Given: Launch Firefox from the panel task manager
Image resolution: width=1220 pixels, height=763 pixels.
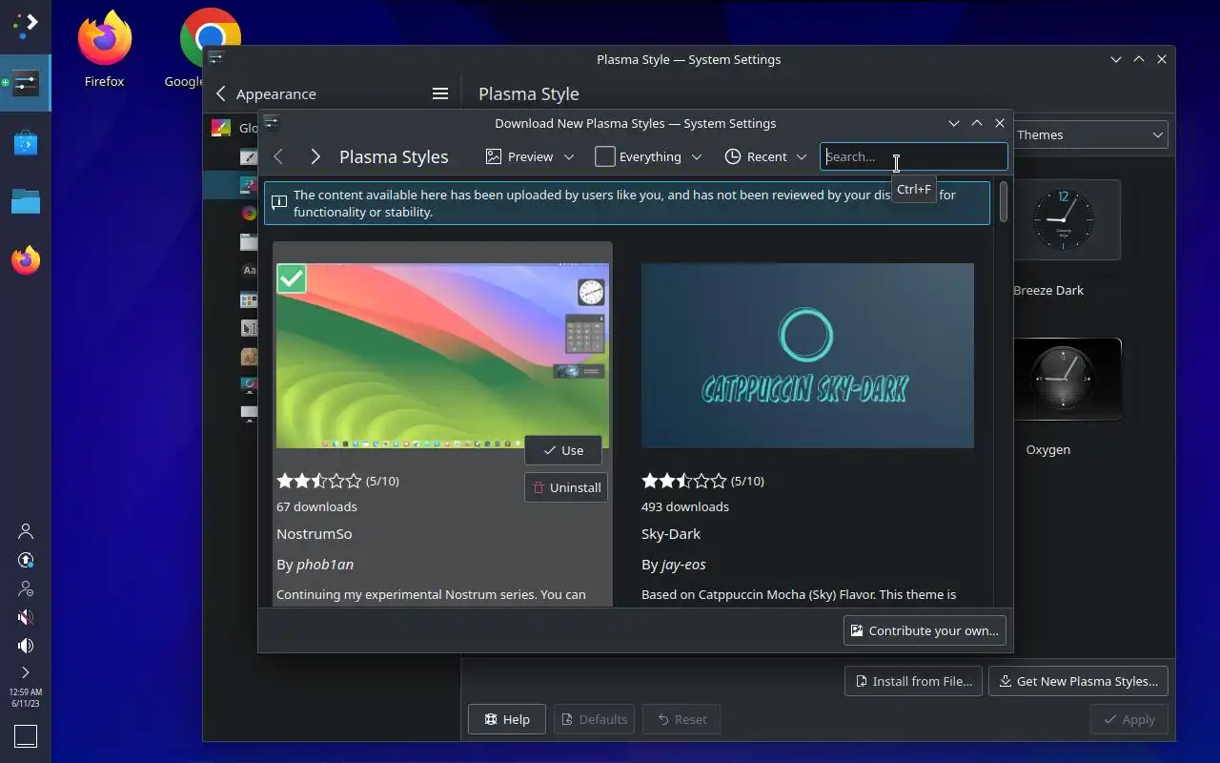Looking at the screenshot, I should [x=26, y=260].
